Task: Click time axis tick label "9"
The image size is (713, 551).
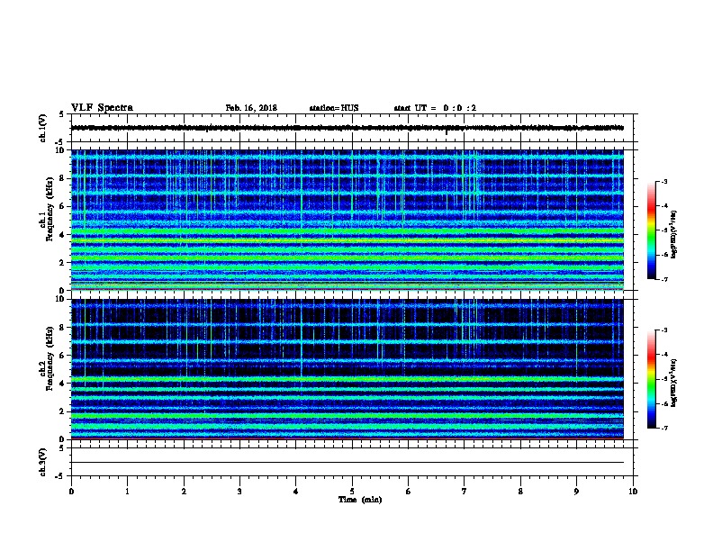Action: [x=576, y=492]
